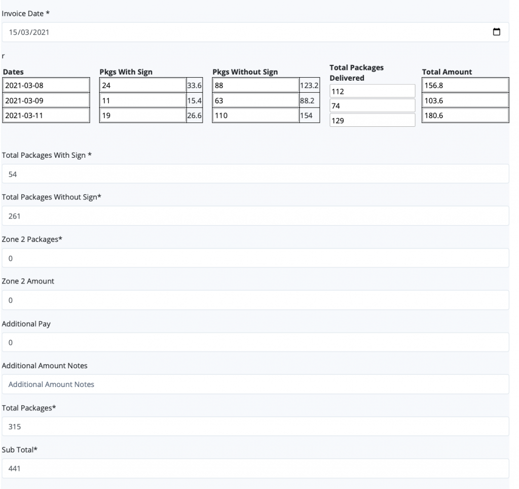
Task: Click Total Amount field 156.8
Action: (x=465, y=85)
